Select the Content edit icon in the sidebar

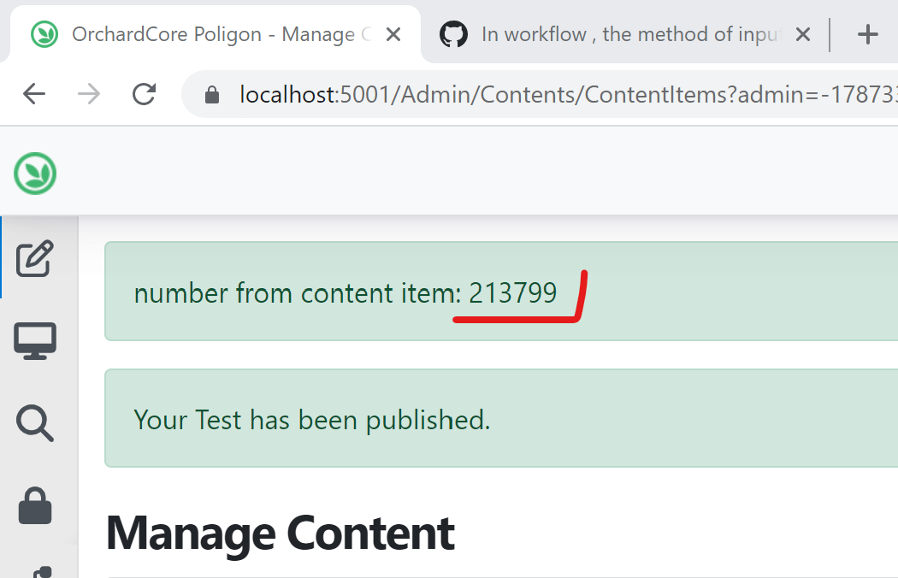click(35, 258)
